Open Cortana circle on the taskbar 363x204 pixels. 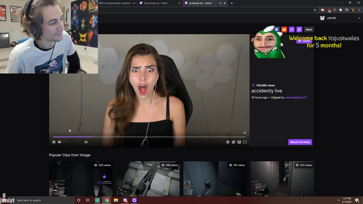78,200
